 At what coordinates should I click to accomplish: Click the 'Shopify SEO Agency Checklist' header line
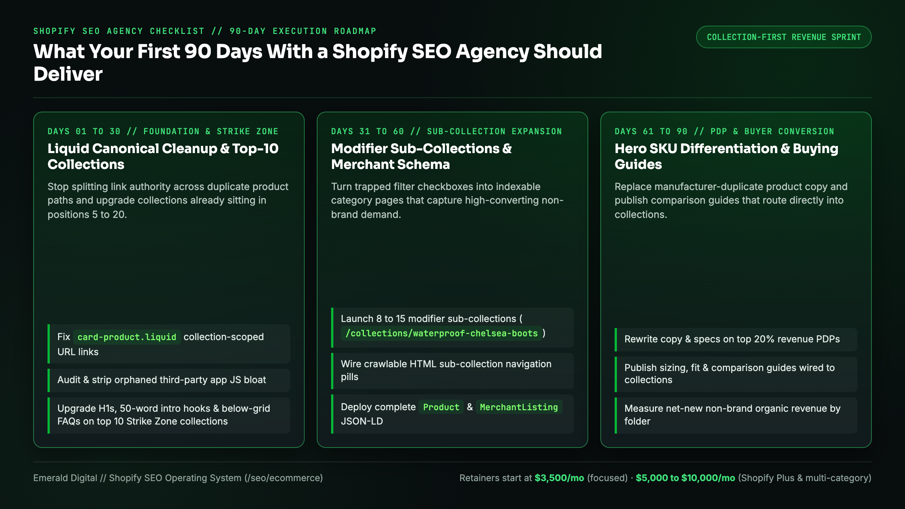pos(205,31)
